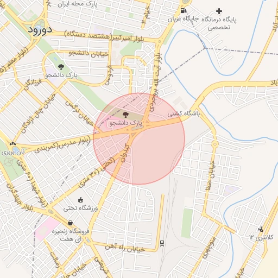Click the label جایگاه عربان

point(183,19)
